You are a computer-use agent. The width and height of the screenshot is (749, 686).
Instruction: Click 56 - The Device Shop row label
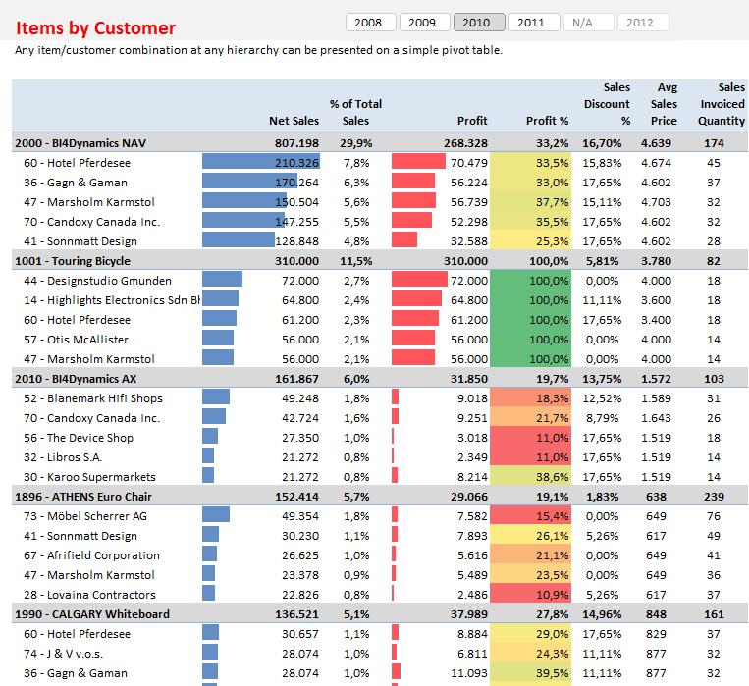(79, 438)
